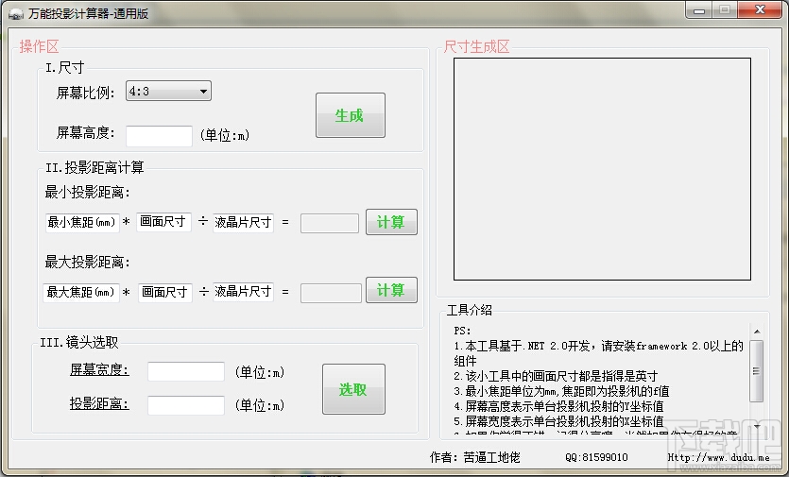Click 液晶片尺寸 field in minimum distance row

[x=243, y=222]
